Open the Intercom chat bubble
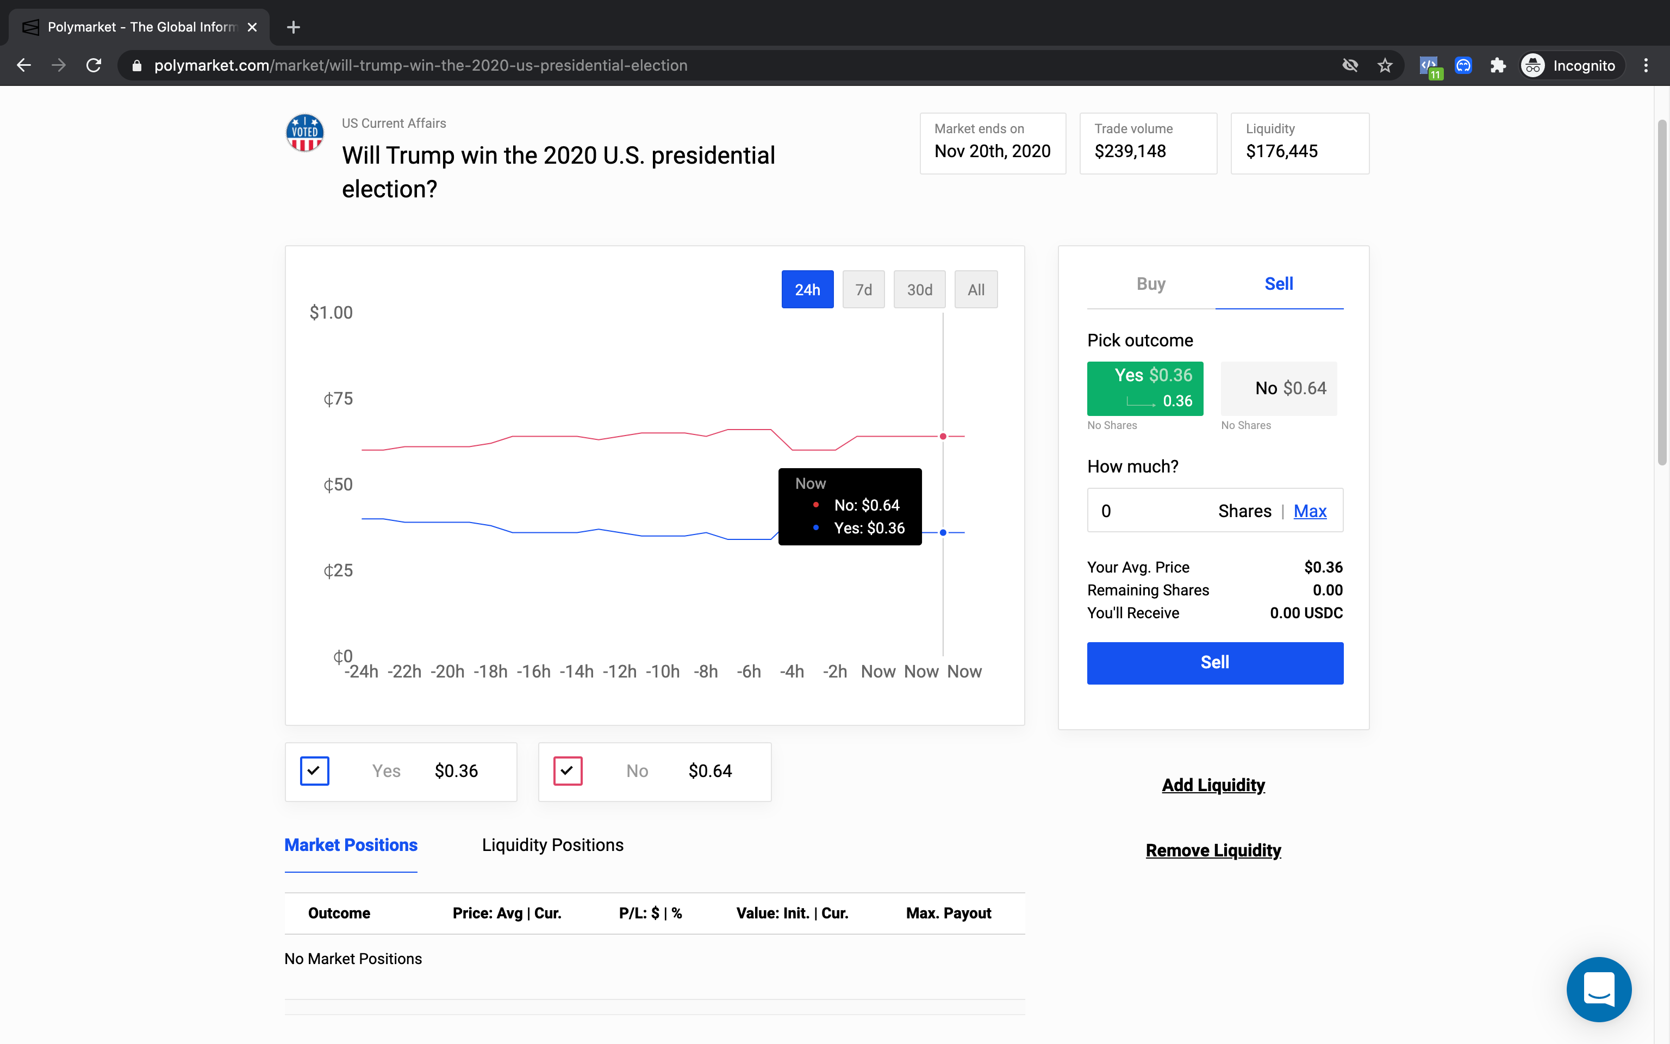This screenshot has width=1670, height=1044. [x=1599, y=989]
